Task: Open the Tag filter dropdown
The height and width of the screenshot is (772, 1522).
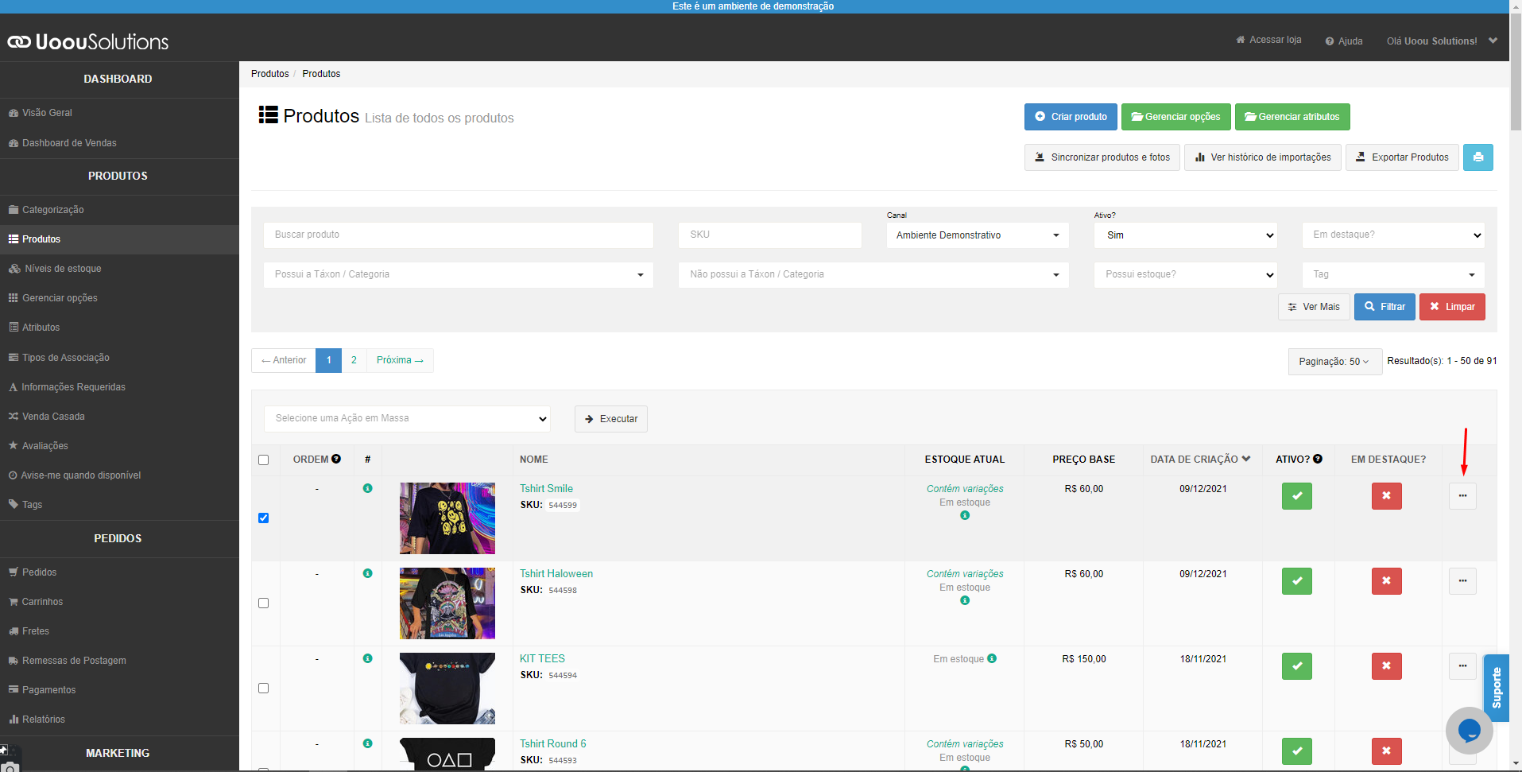Action: click(1393, 274)
